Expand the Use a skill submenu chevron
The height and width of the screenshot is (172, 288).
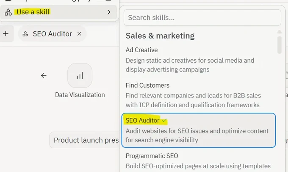tap(109, 12)
